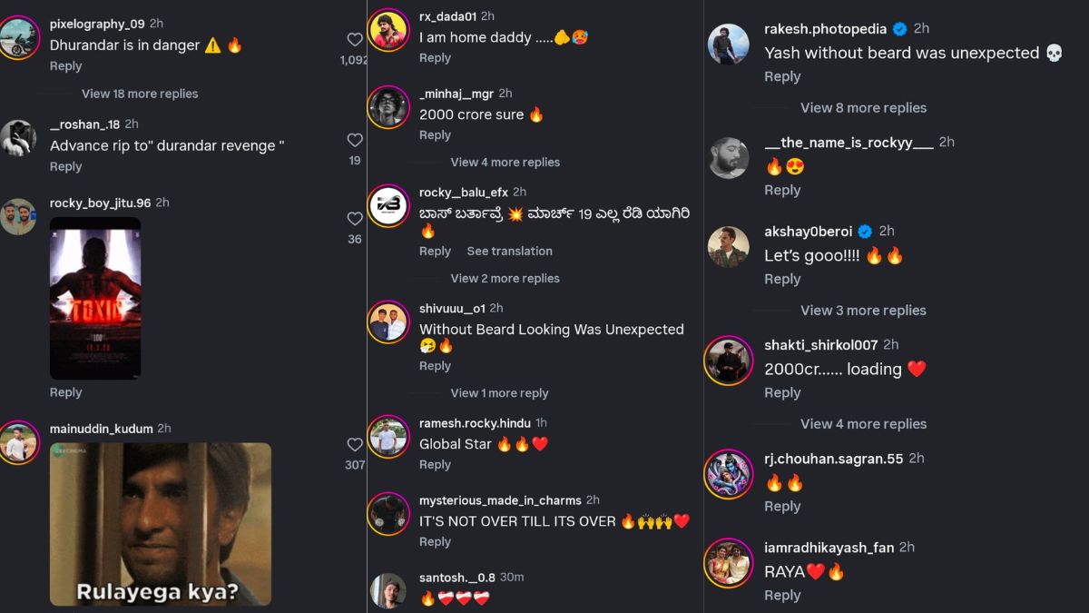Reply to ramesh.rocky.hindu Global Star comment
Image resolution: width=1089 pixels, height=613 pixels.
435,464
